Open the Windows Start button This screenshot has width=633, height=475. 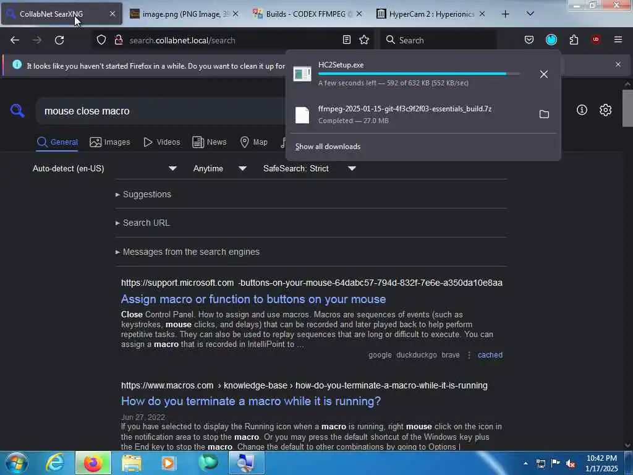click(16, 463)
